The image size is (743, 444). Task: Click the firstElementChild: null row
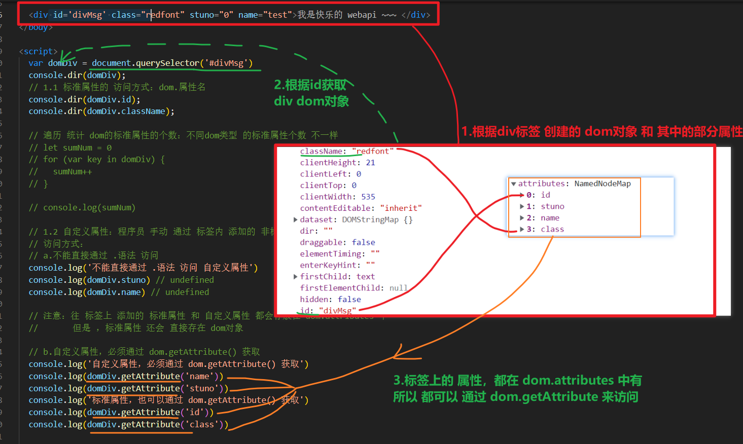353,288
